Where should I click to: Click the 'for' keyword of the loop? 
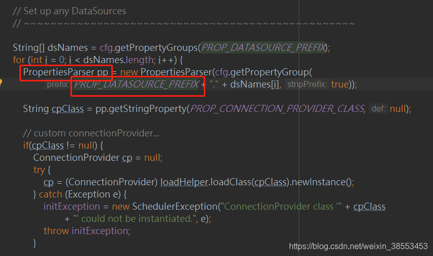tap(19, 60)
